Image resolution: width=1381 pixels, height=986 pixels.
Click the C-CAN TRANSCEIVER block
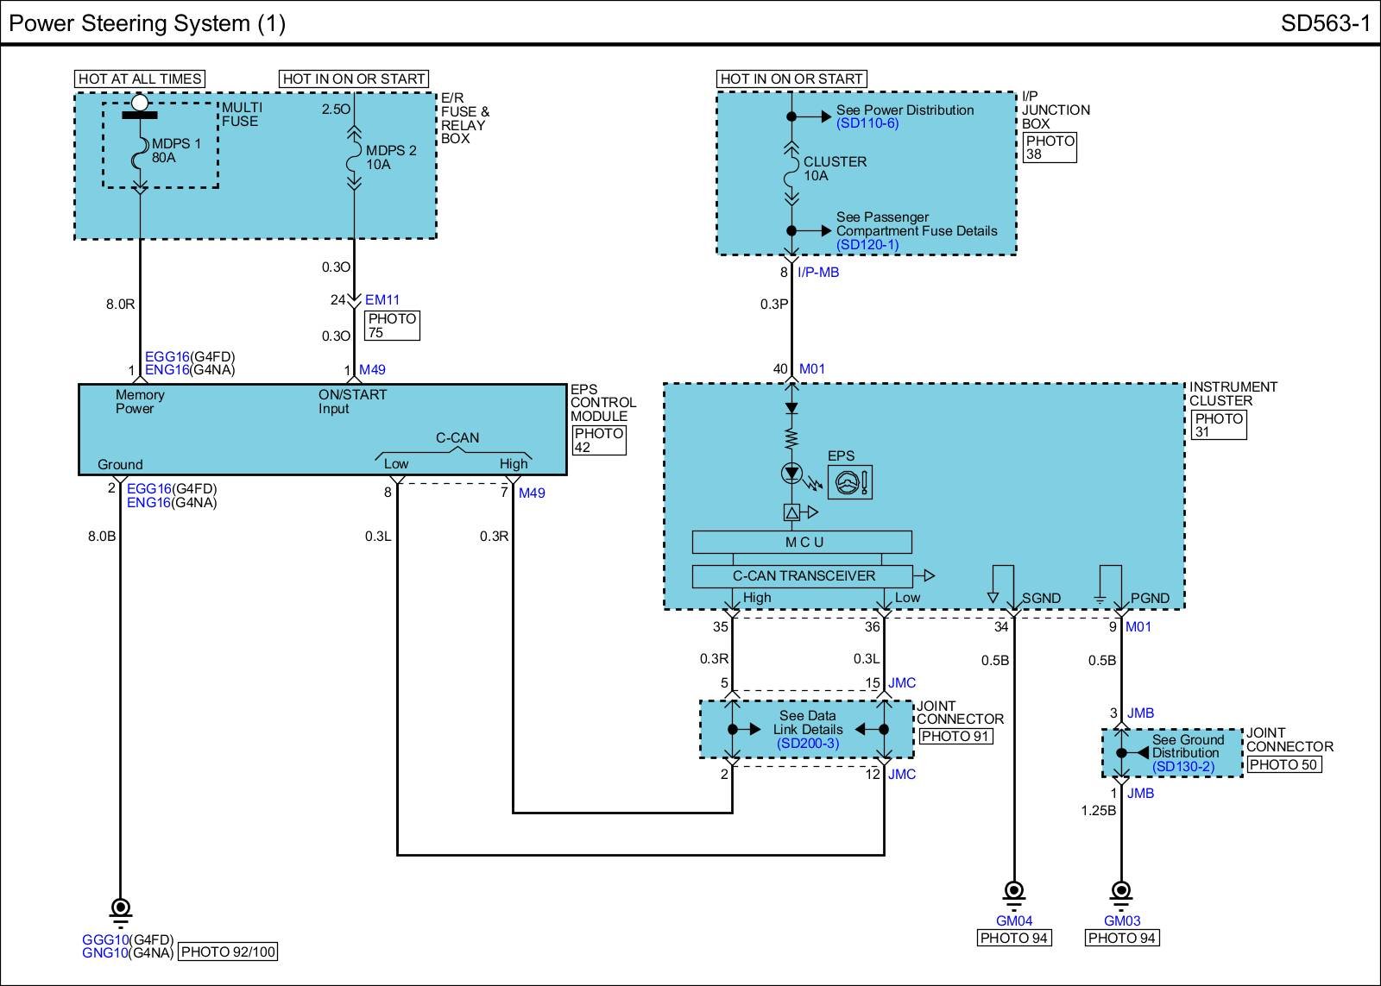pos(803,576)
